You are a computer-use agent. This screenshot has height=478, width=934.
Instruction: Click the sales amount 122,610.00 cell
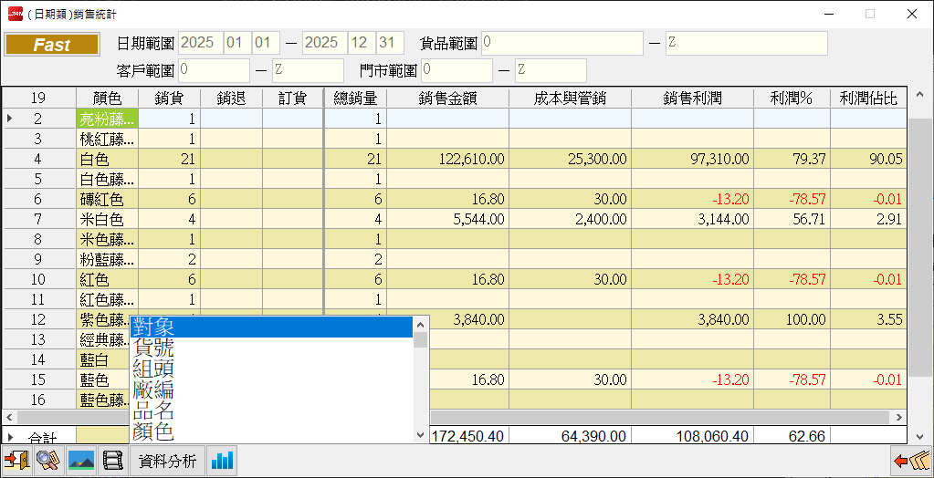coord(448,159)
